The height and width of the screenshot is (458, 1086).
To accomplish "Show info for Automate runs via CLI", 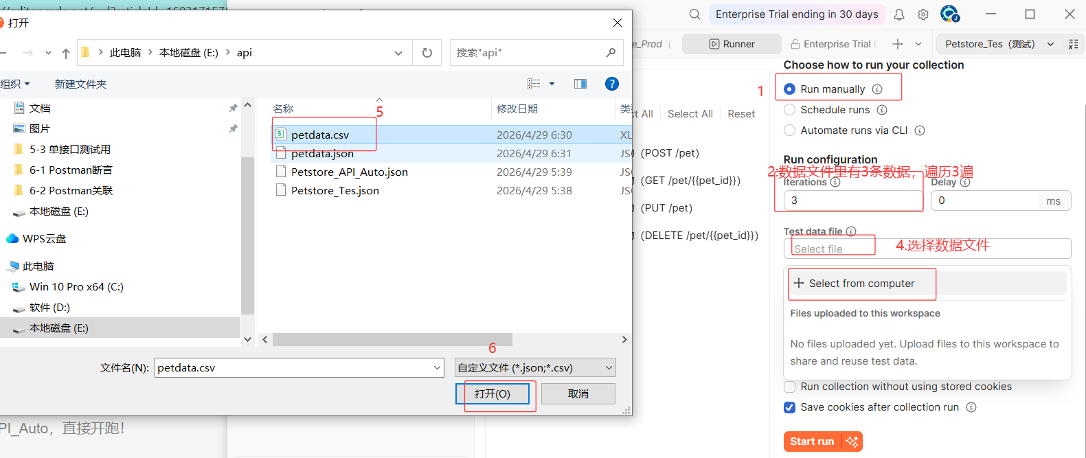I will click(x=920, y=130).
